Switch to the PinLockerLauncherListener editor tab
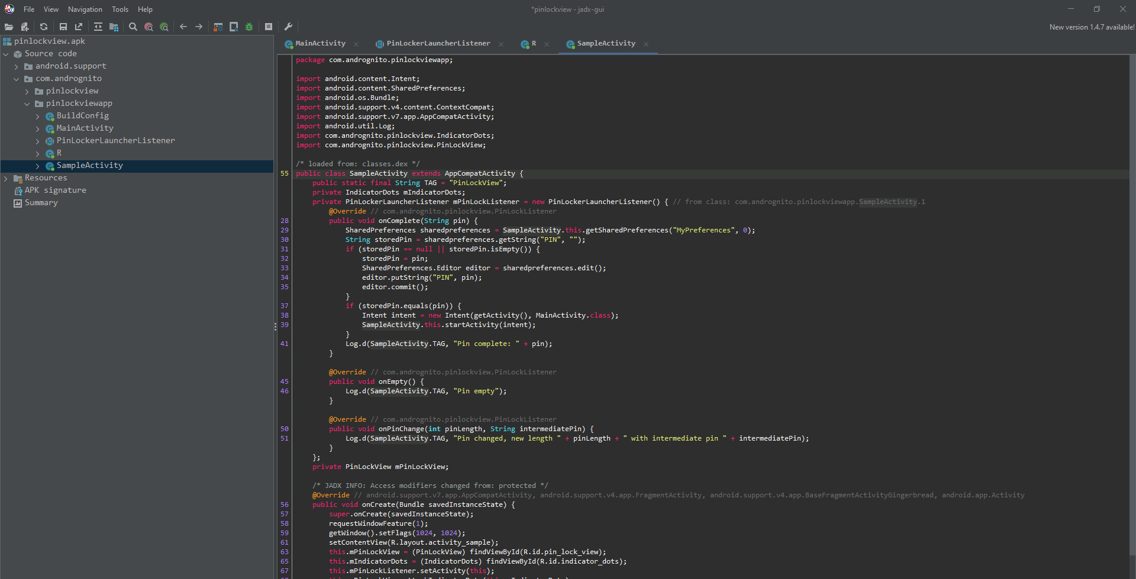Screen dimensions: 1136x579 [438, 44]
